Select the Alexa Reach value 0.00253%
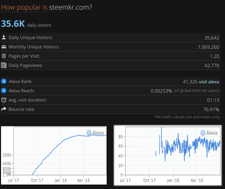 pos(161,91)
